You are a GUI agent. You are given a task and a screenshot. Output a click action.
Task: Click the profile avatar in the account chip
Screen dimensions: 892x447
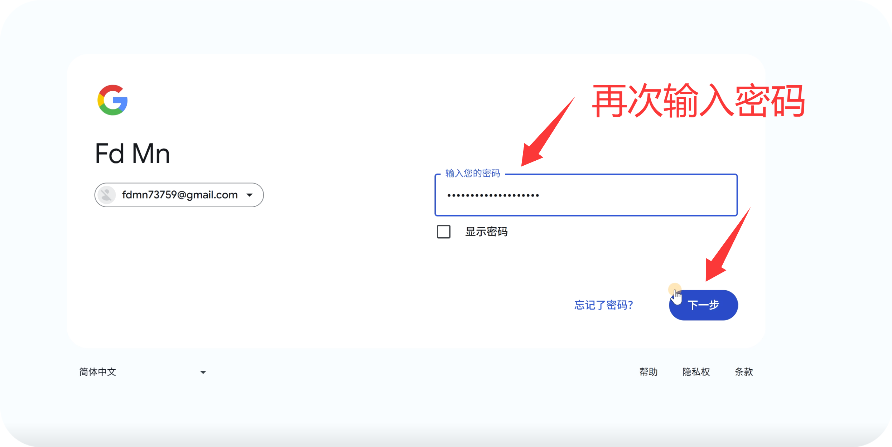coord(106,195)
